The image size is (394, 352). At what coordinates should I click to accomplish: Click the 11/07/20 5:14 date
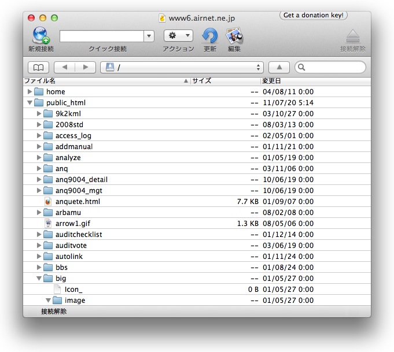click(288, 103)
